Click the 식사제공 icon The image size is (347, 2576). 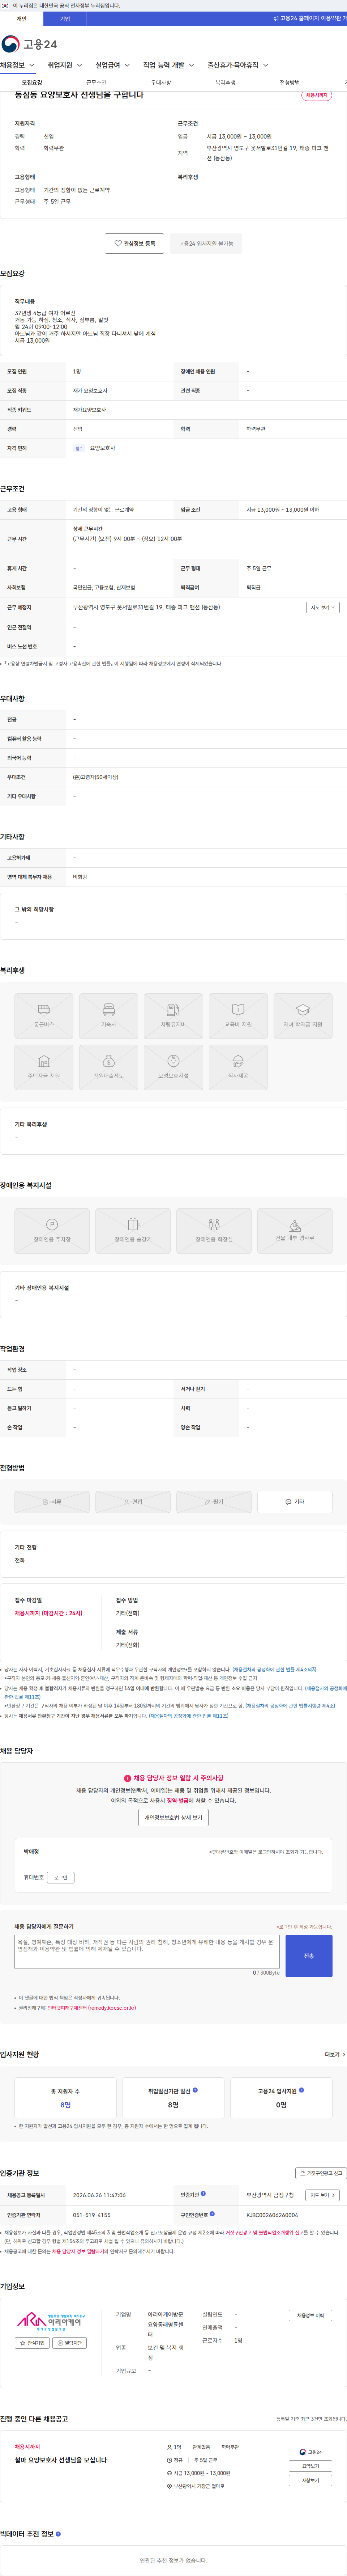(x=238, y=1067)
